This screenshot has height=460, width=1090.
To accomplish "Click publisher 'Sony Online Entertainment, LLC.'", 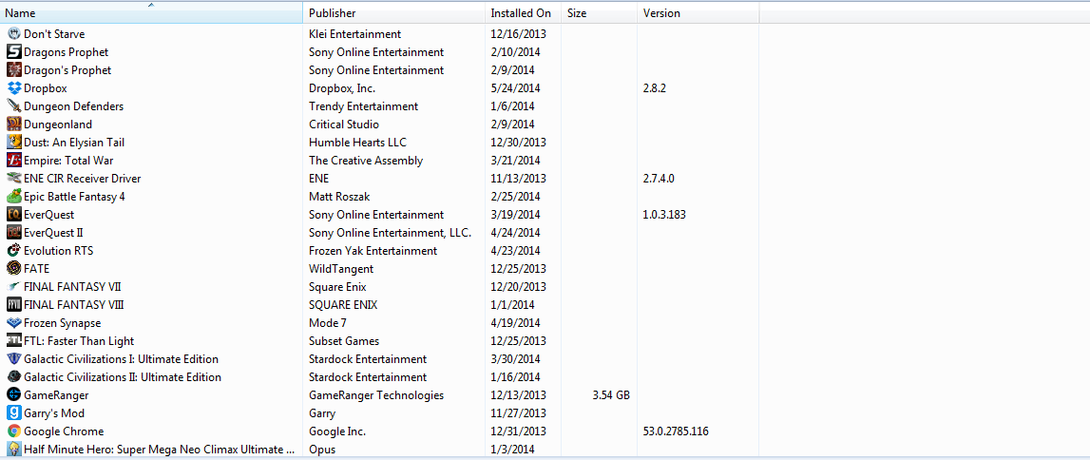I will click(390, 233).
